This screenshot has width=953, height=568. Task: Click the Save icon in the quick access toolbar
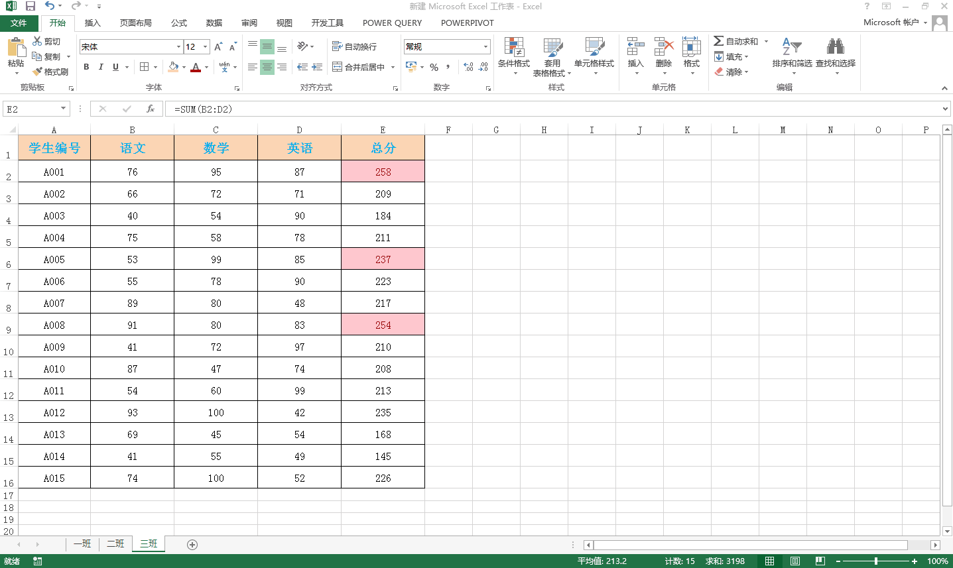click(31, 7)
